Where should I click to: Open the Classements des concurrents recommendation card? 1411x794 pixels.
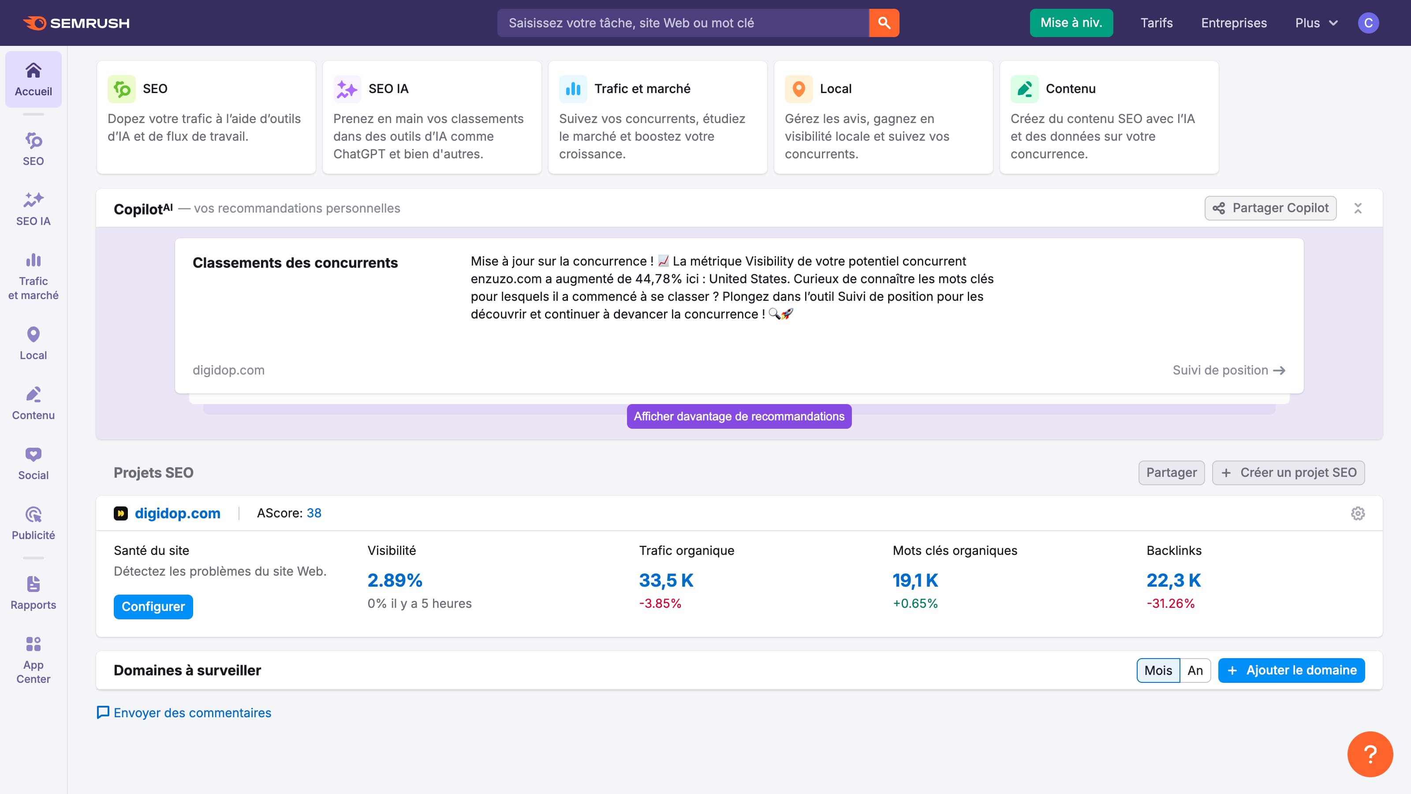739,316
